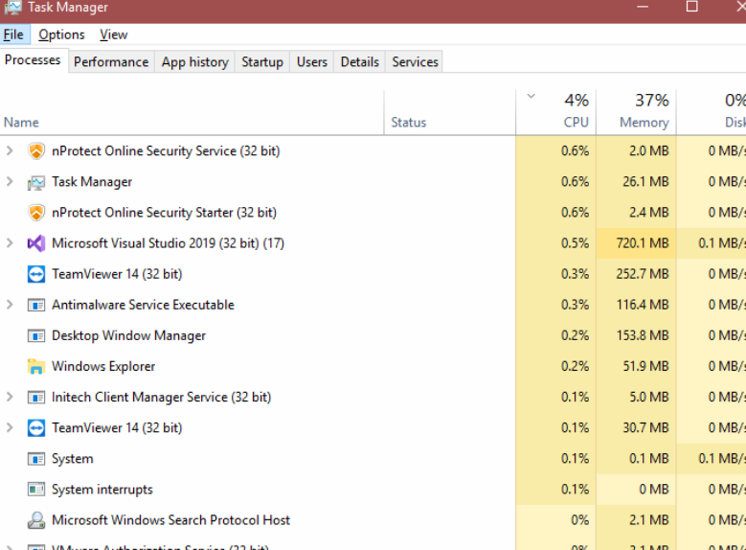Expand the Initech Client Manager Service group
This screenshot has width=746, height=550.
(10, 397)
